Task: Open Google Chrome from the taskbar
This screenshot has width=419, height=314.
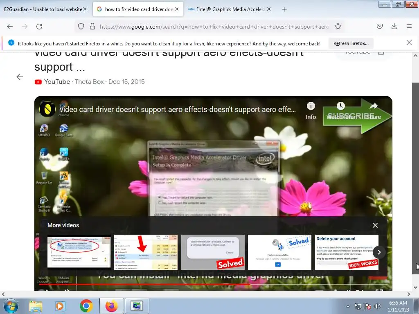Action: click(x=86, y=306)
